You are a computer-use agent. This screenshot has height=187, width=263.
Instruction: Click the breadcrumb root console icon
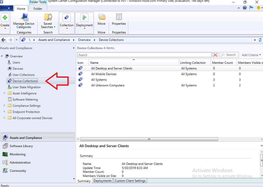point(23,40)
